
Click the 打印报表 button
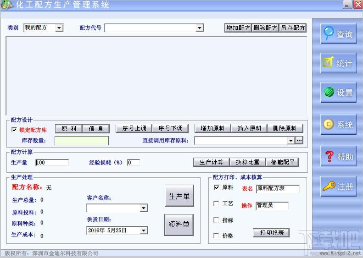(x=271, y=233)
